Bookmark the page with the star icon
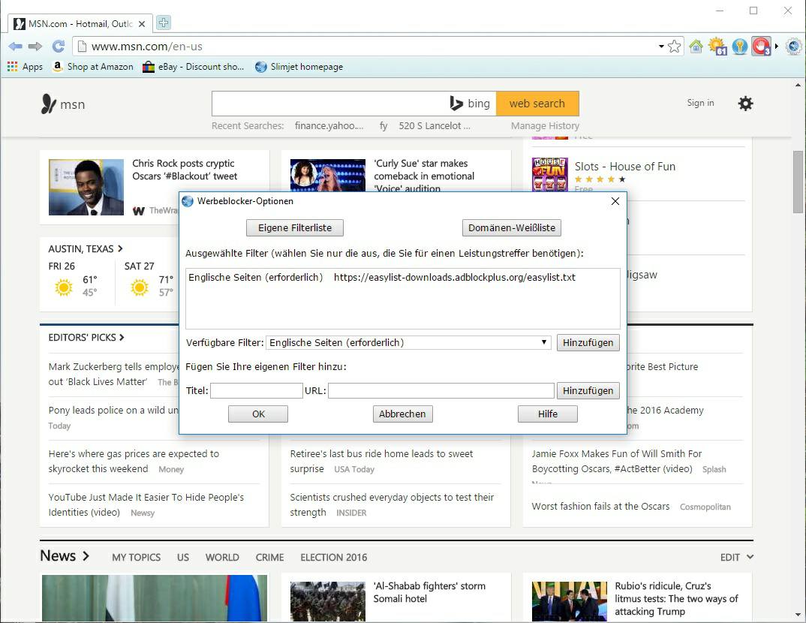Viewport: 806px width, 623px height. click(x=675, y=47)
